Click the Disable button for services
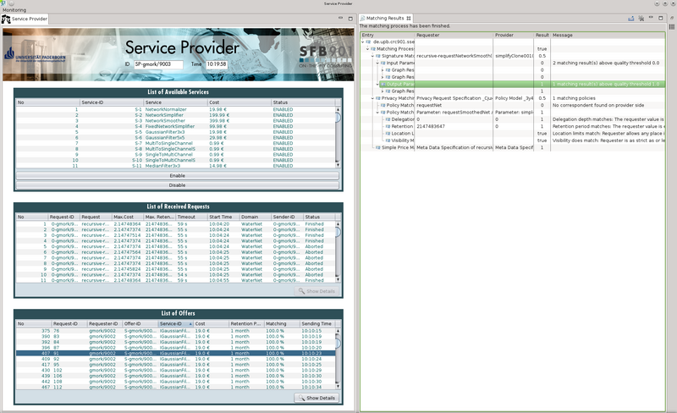677x413 pixels. tap(178, 185)
